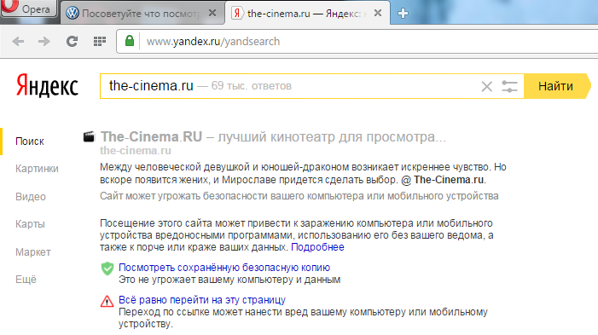Open Всё равно перейти на эту страницу
598x335 pixels.
click(x=202, y=300)
